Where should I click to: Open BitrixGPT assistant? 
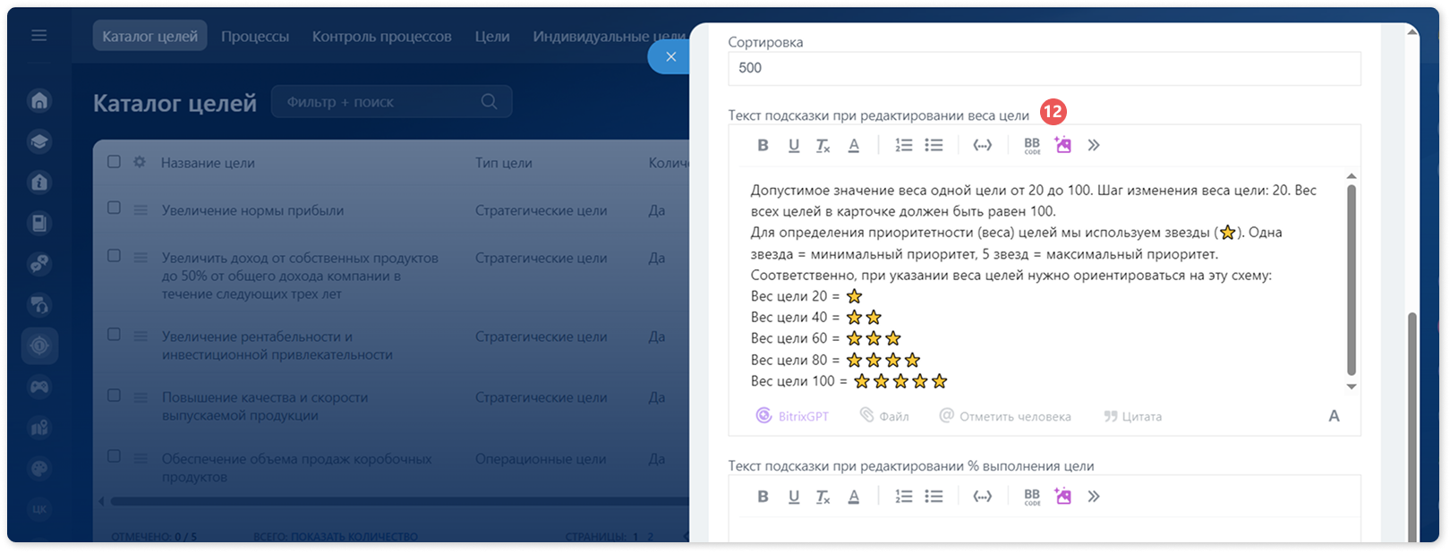792,416
